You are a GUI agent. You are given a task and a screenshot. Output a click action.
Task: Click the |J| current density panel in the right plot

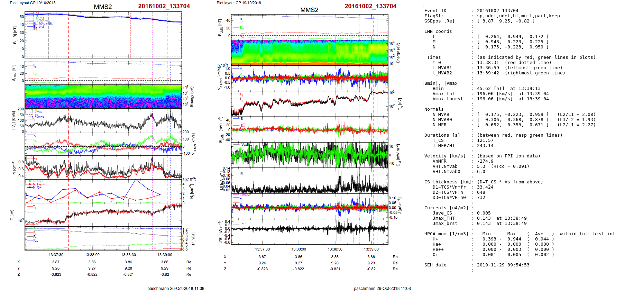310,181
